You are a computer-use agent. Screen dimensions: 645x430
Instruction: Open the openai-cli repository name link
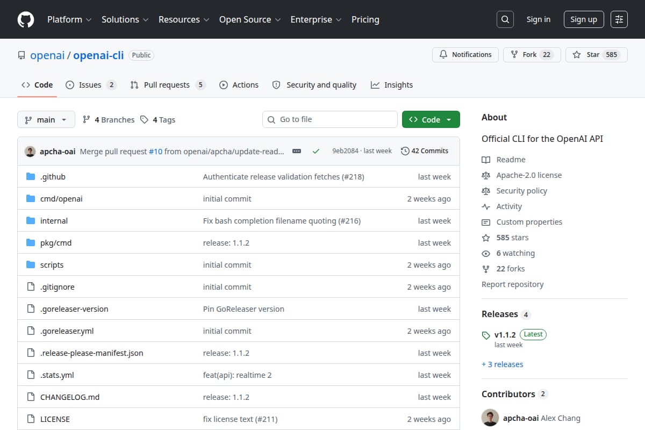pos(98,55)
